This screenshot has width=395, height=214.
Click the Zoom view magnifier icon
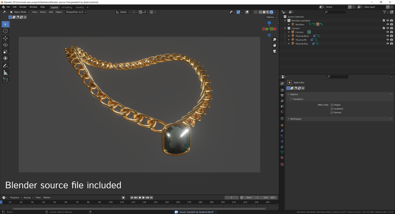point(274,40)
